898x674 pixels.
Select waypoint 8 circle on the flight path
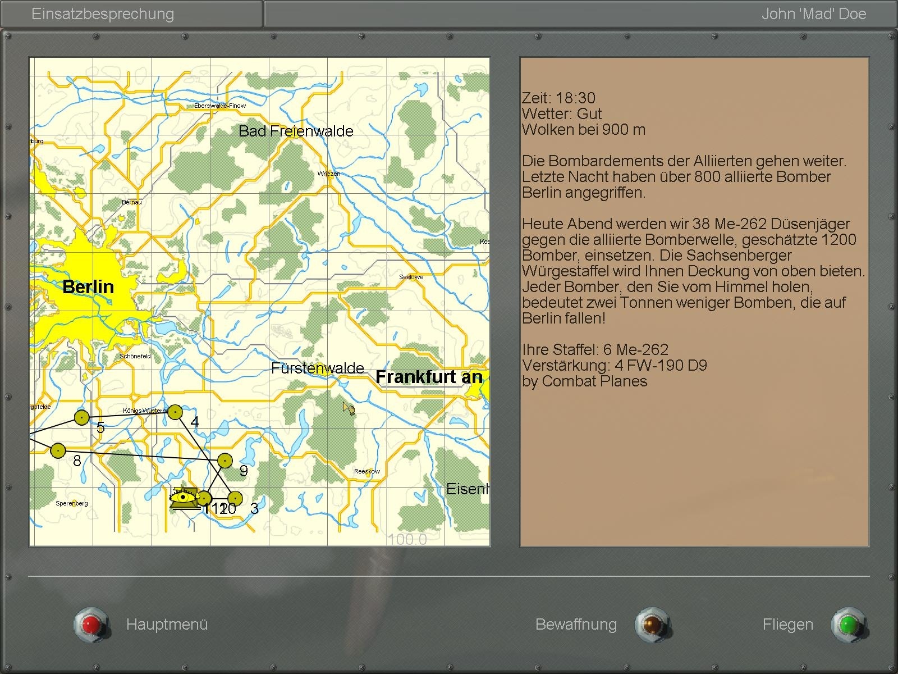coord(58,450)
